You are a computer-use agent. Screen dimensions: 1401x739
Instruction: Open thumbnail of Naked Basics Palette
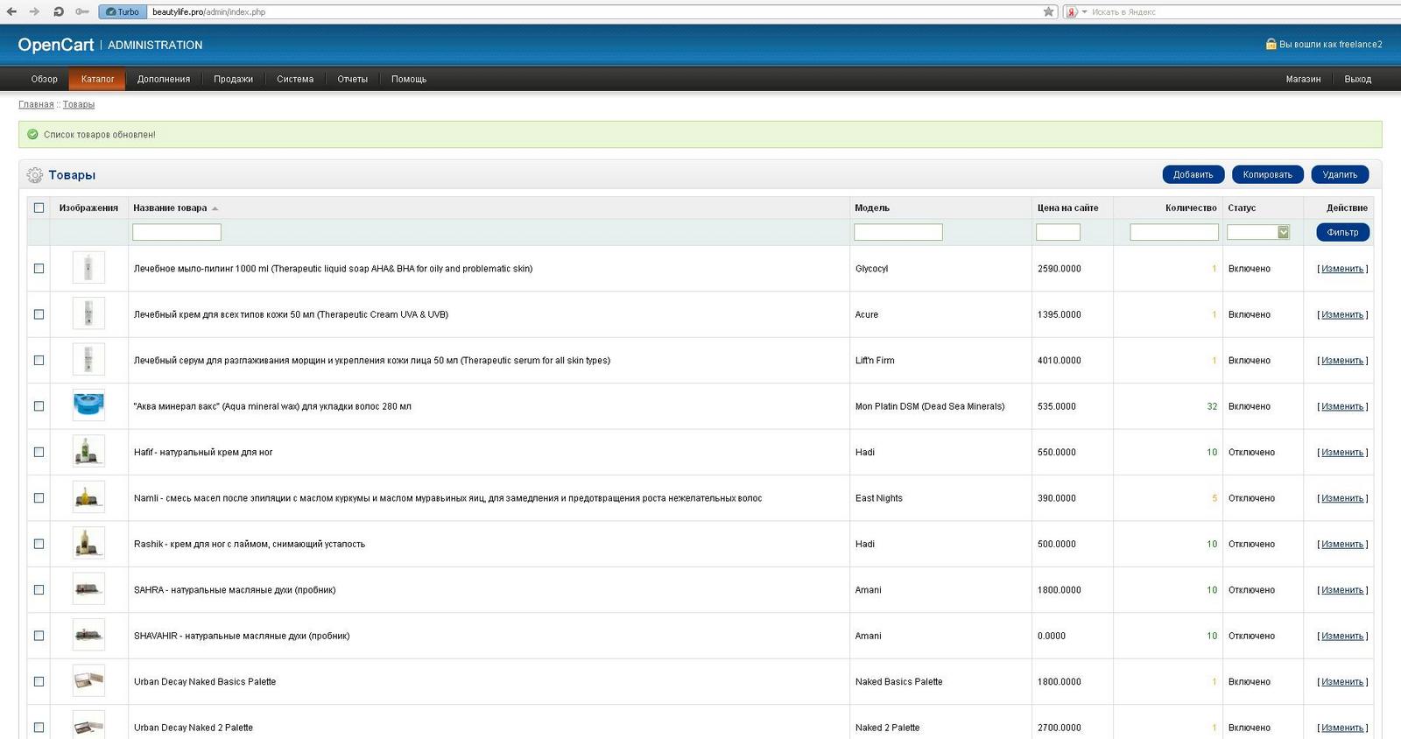88,681
